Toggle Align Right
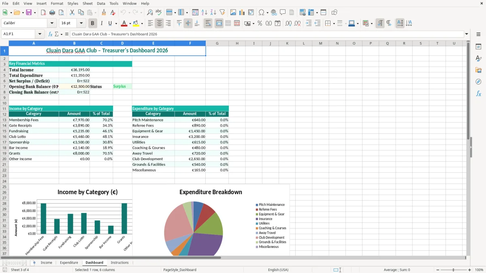Viewport: 486px width, 273px height. point(168,23)
